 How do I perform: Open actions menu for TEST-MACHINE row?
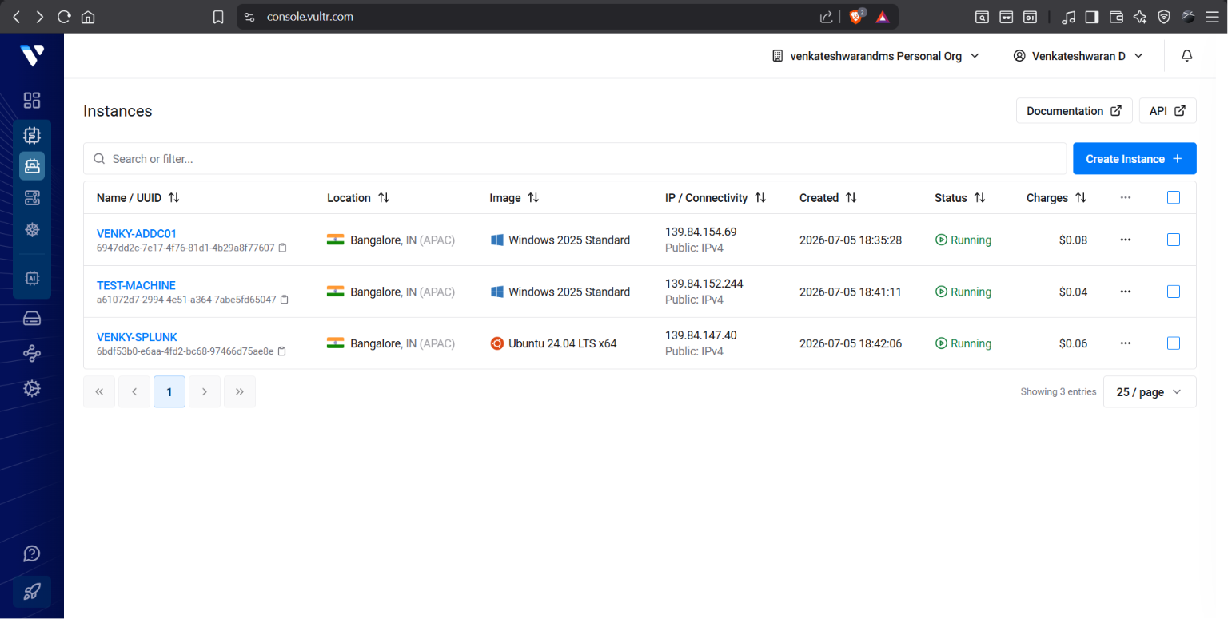click(x=1126, y=292)
